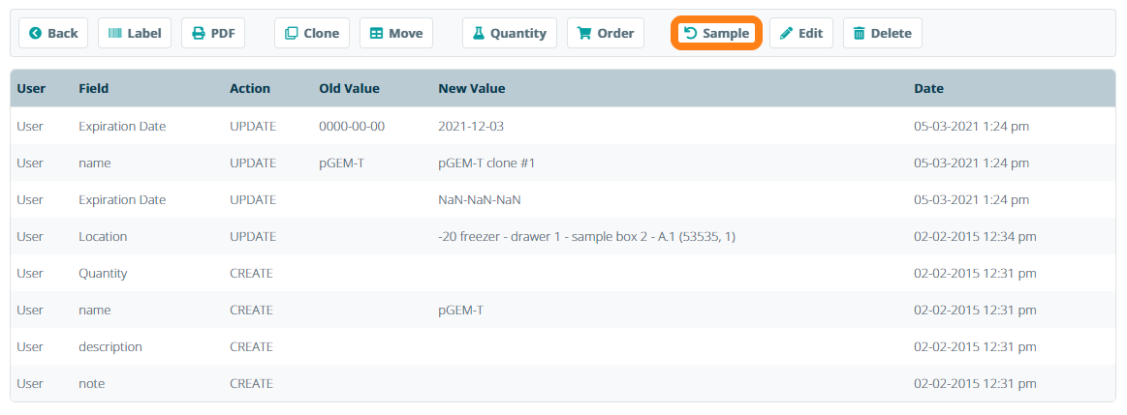The image size is (1127, 415).
Task: Open the Quantity flask button
Action: click(509, 33)
